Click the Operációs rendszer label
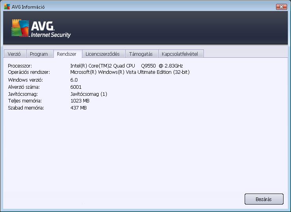The height and width of the screenshot is (212, 291). 29,72
